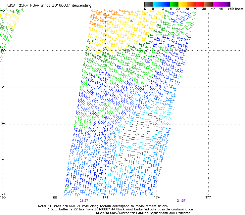Click the yellow 20-25 knots legend swatch

pos(183,4)
